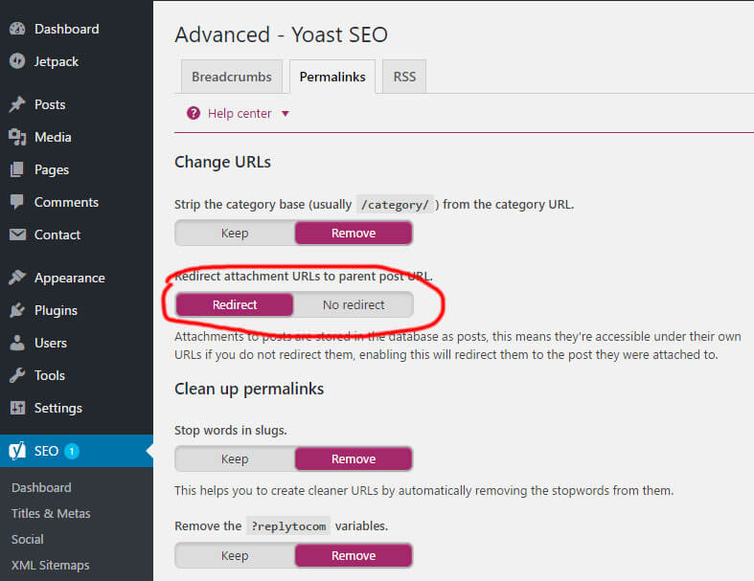Viewport: 754px width, 581px height.
Task: Open Users in the sidebar
Action: coord(51,343)
